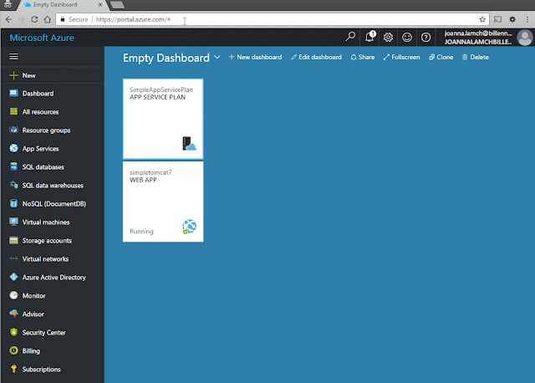Viewport: 535px width, 383px height.
Task: Open the SimpleAppServicePlan tile
Action: pos(163,119)
